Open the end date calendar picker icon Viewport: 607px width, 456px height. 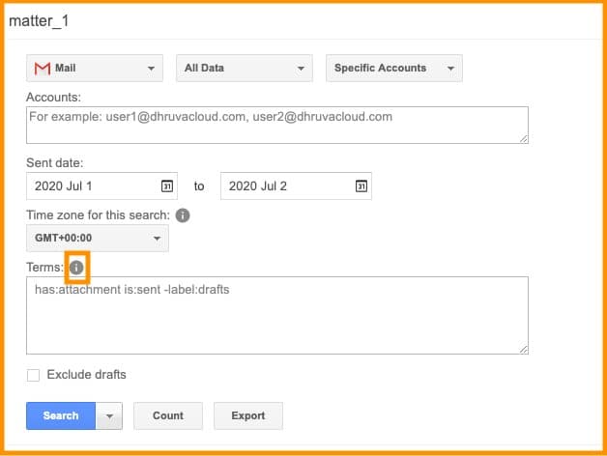tap(361, 185)
